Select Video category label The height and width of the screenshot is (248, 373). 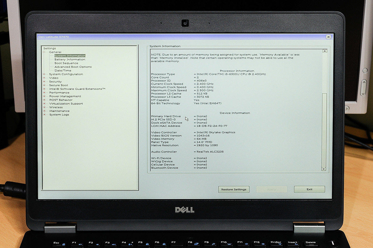(54, 78)
